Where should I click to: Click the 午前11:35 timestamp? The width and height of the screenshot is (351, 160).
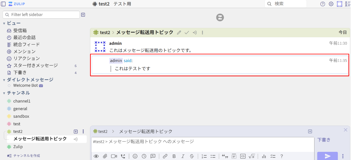pos(338,61)
